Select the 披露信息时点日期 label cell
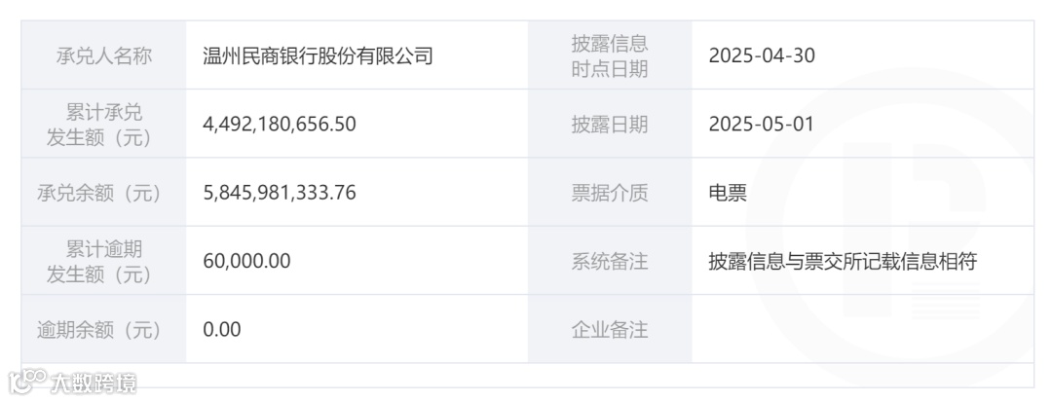 [x=609, y=55]
